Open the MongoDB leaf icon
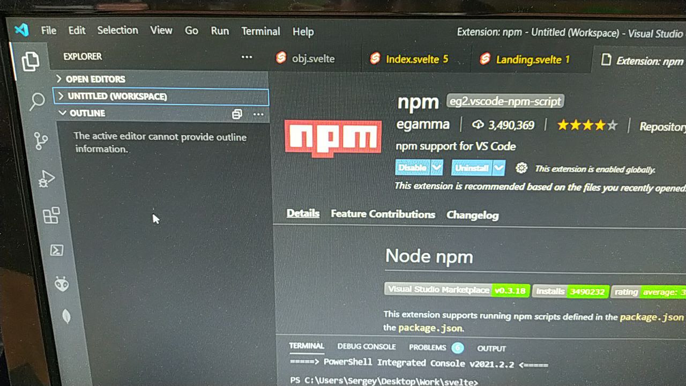This screenshot has width=686, height=386. tap(66, 316)
